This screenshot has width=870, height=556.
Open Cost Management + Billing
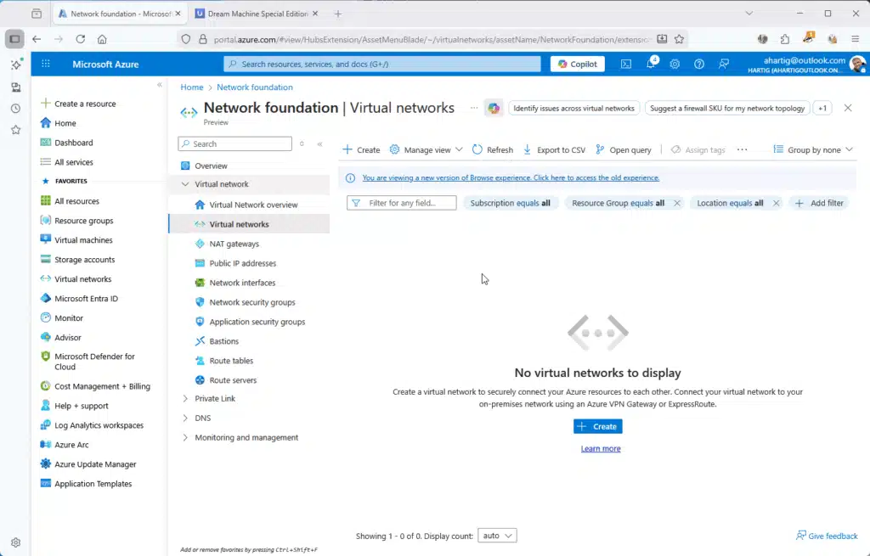point(95,386)
